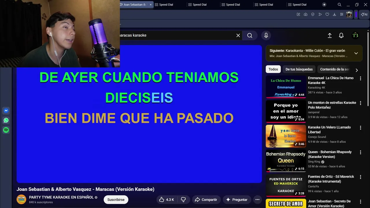Add a new browser tab

pyautogui.click(x=324, y=5)
